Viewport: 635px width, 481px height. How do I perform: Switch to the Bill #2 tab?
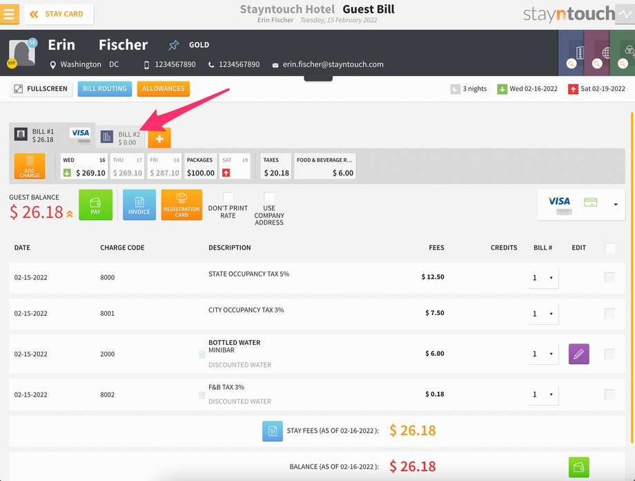click(x=121, y=138)
